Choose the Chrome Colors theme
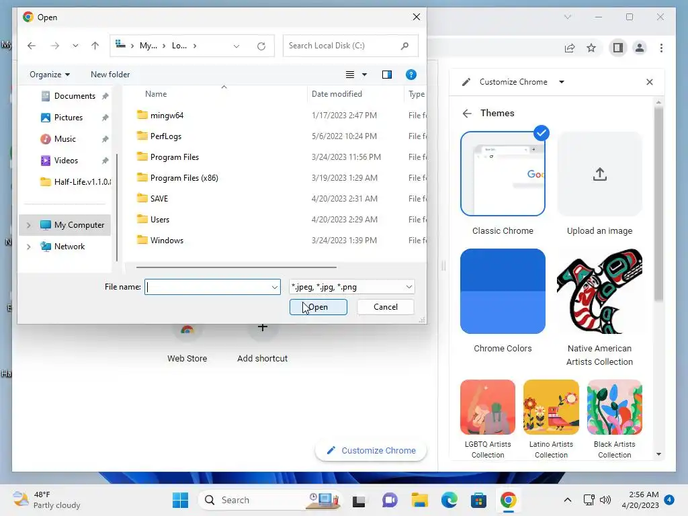 (x=503, y=292)
